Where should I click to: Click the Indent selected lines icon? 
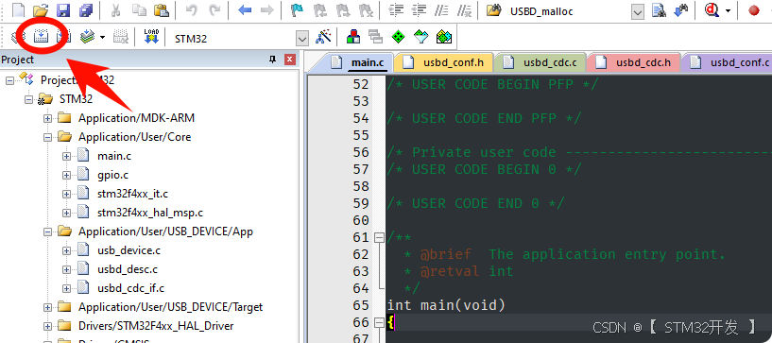pyautogui.click(x=396, y=10)
